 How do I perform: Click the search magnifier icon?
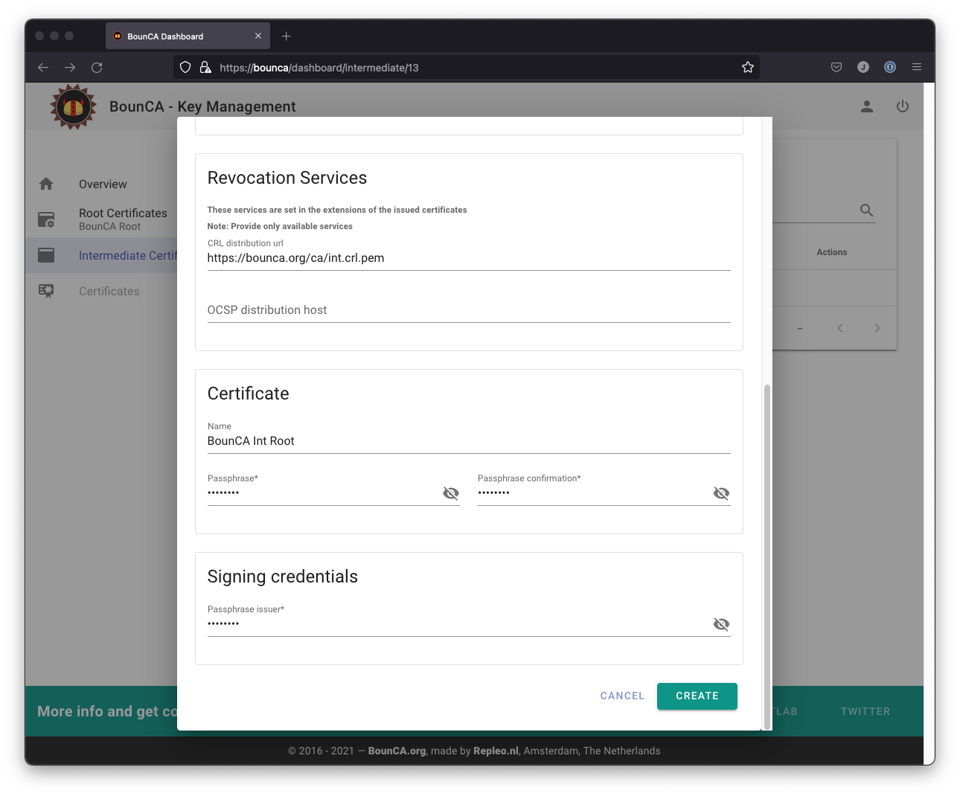[x=867, y=211]
